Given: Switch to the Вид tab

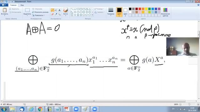Looking at the screenshot, I should pyautogui.click(x=22, y=5).
